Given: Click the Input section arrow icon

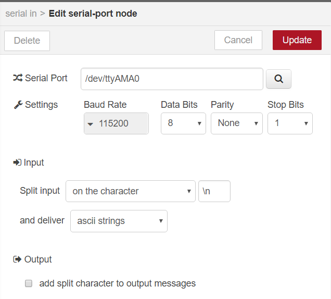Looking at the screenshot, I should 17,163.
